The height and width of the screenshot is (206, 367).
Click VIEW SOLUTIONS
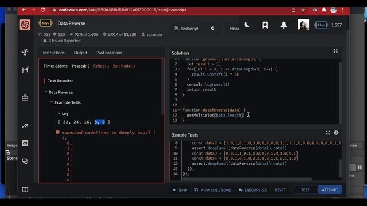pos(213,190)
